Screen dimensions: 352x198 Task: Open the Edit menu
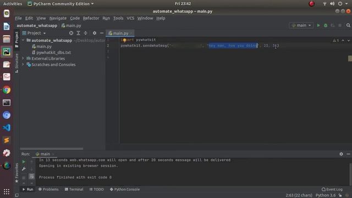29,18
